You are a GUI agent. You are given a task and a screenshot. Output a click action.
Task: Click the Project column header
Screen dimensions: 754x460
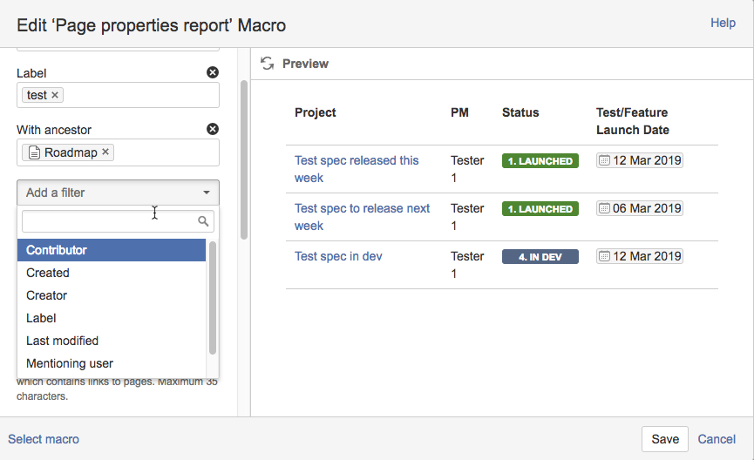(315, 112)
